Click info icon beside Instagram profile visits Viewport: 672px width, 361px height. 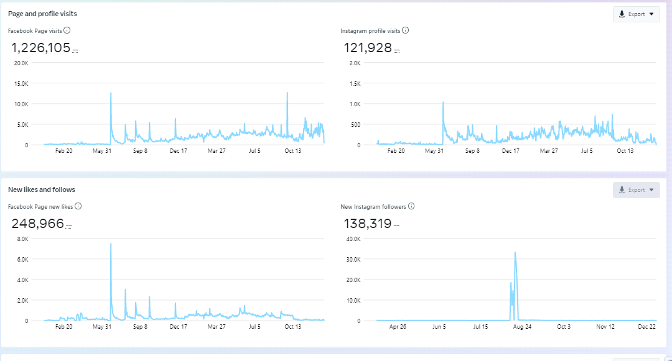point(406,30)
